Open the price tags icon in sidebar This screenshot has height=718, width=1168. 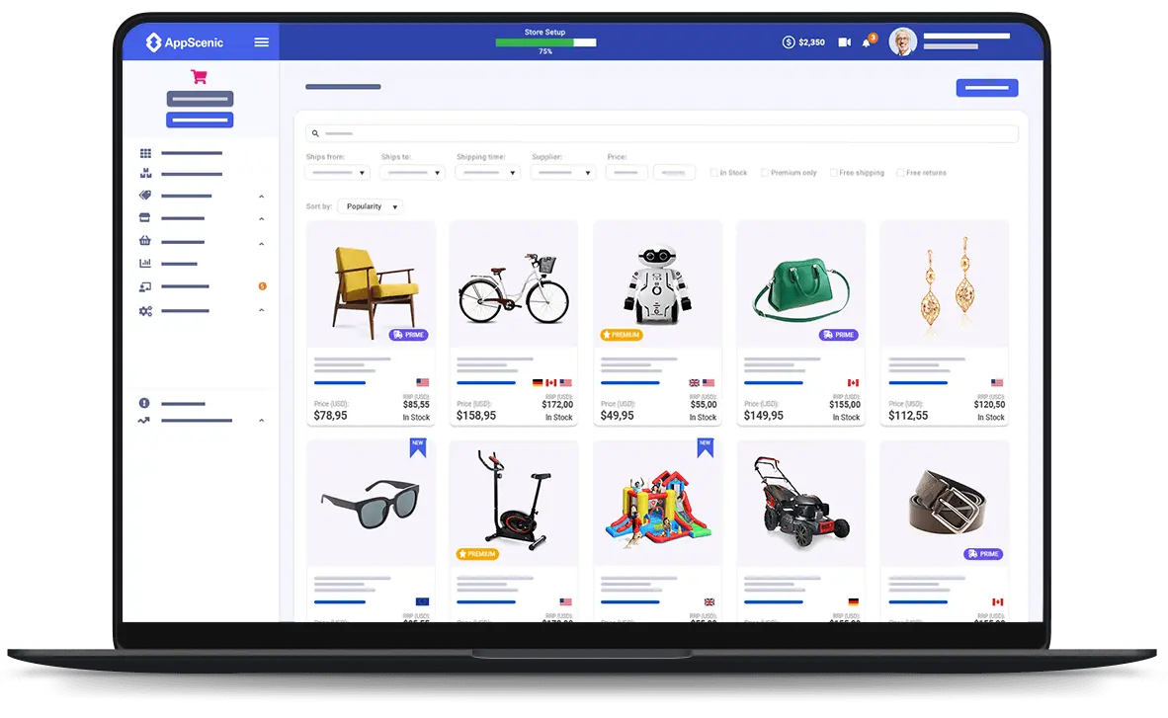pyautogui.click(x=145, y=196)
